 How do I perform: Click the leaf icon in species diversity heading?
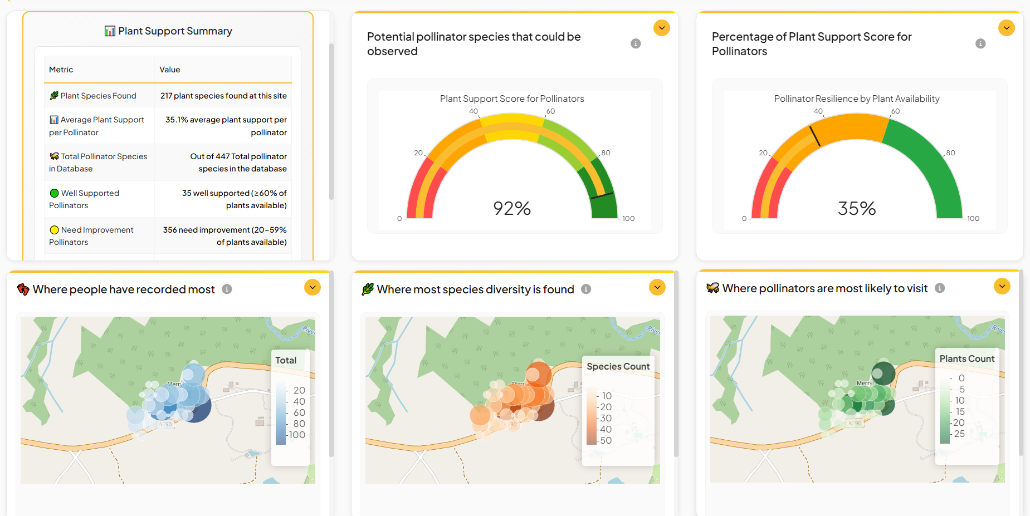click(x=368, y=289)
